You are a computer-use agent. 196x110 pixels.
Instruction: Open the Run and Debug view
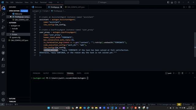[3, 27]
